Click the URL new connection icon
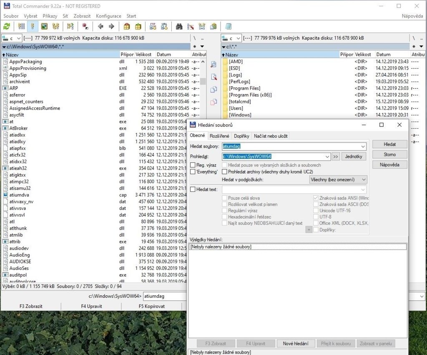The width and height of the screenshot is (427, 355). tap(164, 26)
